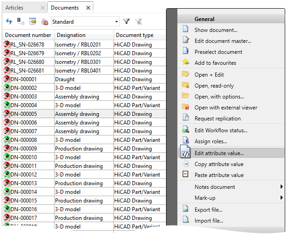Click the refresh arrows toolbar icon
This screenshot has width=287, height=234.
(x=9, y=21)
